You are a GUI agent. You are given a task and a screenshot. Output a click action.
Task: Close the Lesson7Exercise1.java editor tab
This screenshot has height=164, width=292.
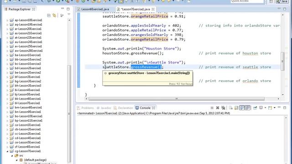click(x=153, y=9)
